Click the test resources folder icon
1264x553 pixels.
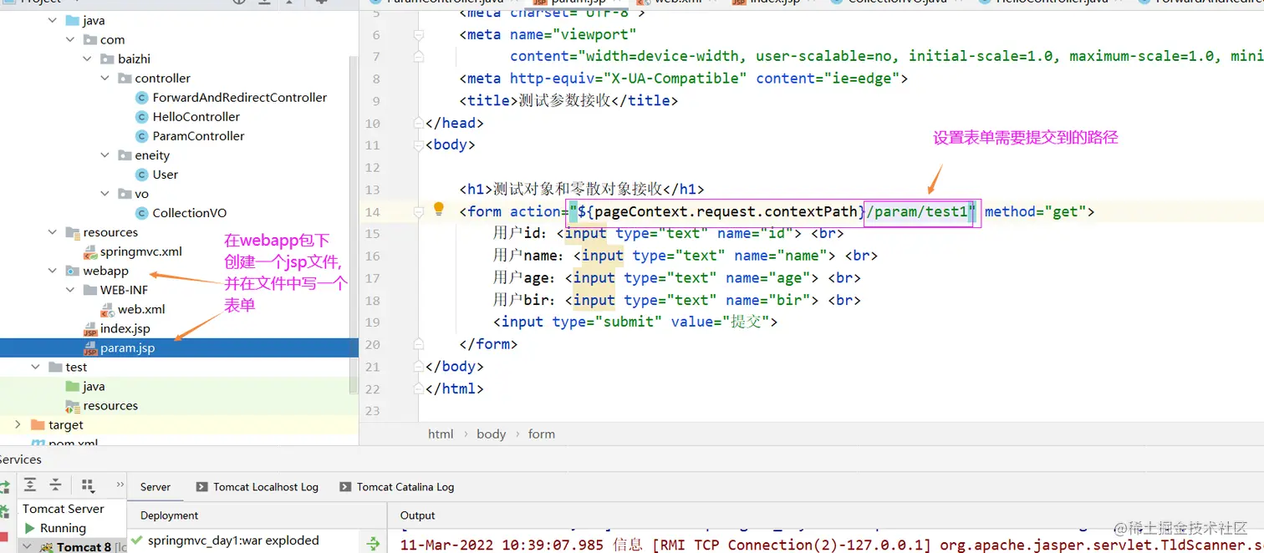tap(73, 406)
